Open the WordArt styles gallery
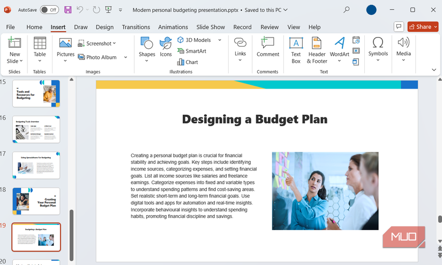442x265 pixels. (x=339, y=49)
